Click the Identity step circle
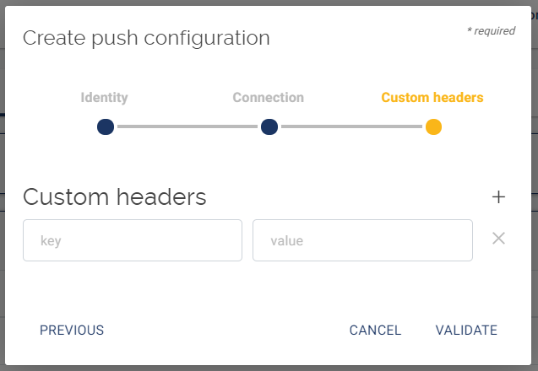The height and width of the screenshot is (371, 538). (x=106, y=126)
